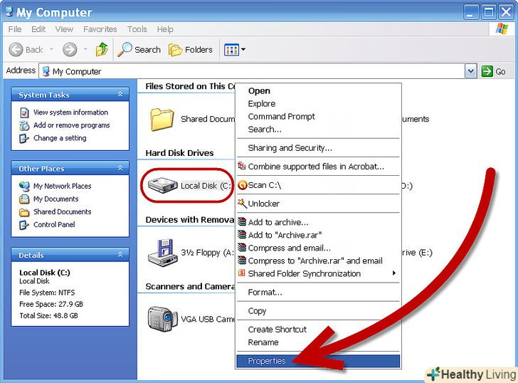Click the My Network Places icon
Image resolution: width=518 pixels, height=383 pixels.
click(24, 187)
